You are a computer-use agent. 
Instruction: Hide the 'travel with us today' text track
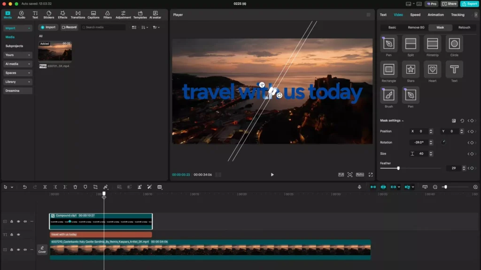click(18, 234)
